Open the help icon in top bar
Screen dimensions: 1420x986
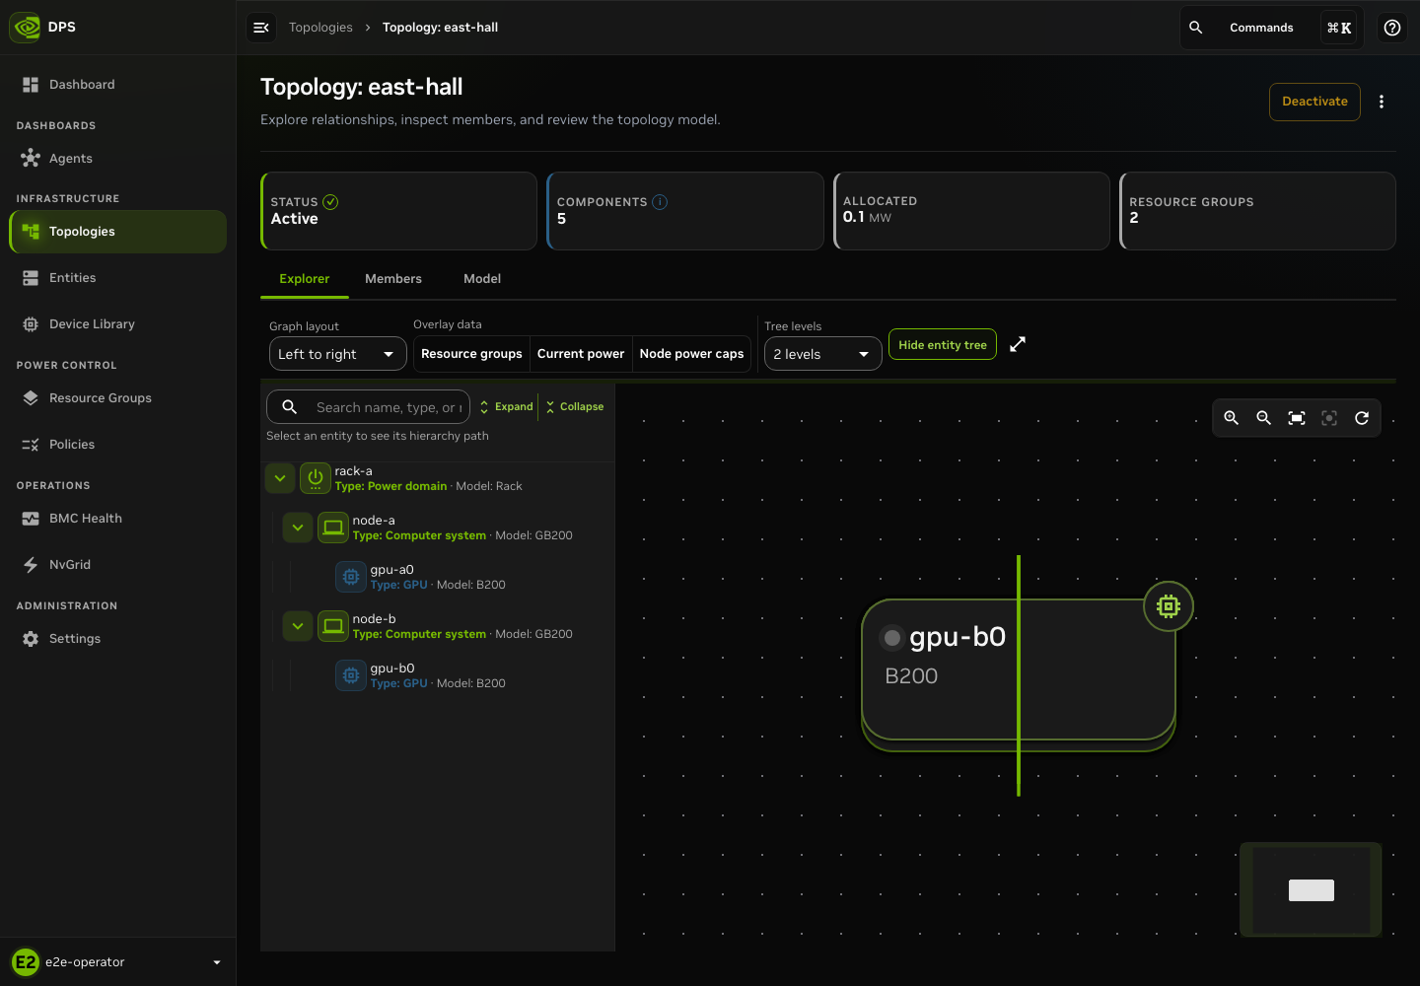[x=1392, y=28]
